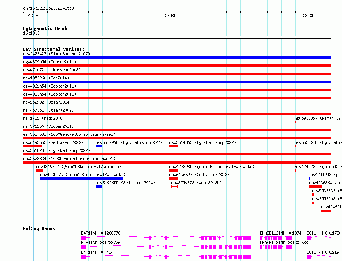Click the E4F1|NM_001288778 transcript label

[x=101, y=233]
